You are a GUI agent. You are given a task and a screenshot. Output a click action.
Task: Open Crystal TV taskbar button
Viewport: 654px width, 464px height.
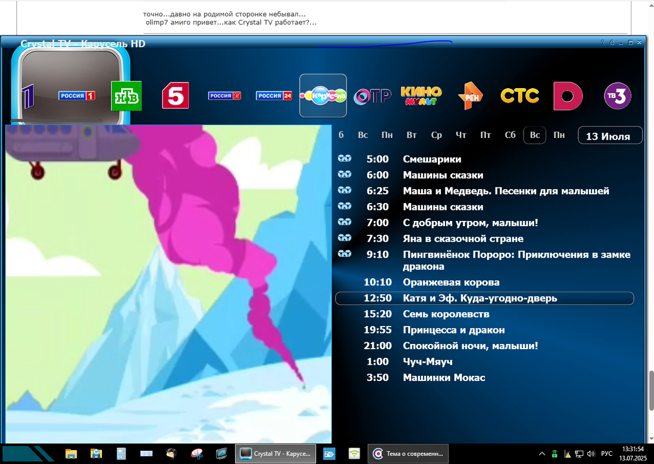pyautogui.click(x=276, y=454)
